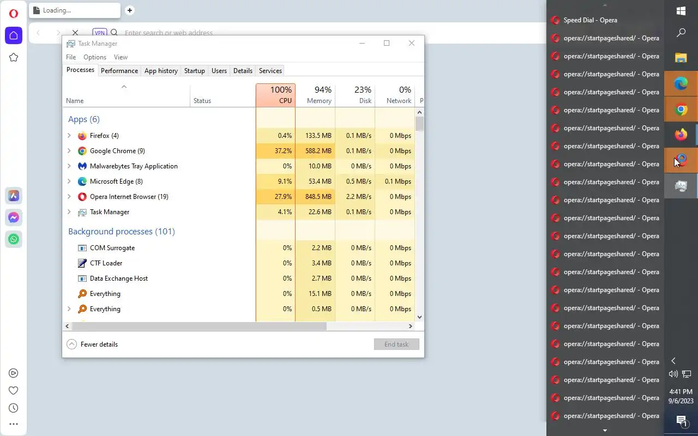The width and height of the screenshot is (698, 436).
Task: Switch to the App history tab
Action: tap(161, 71)
